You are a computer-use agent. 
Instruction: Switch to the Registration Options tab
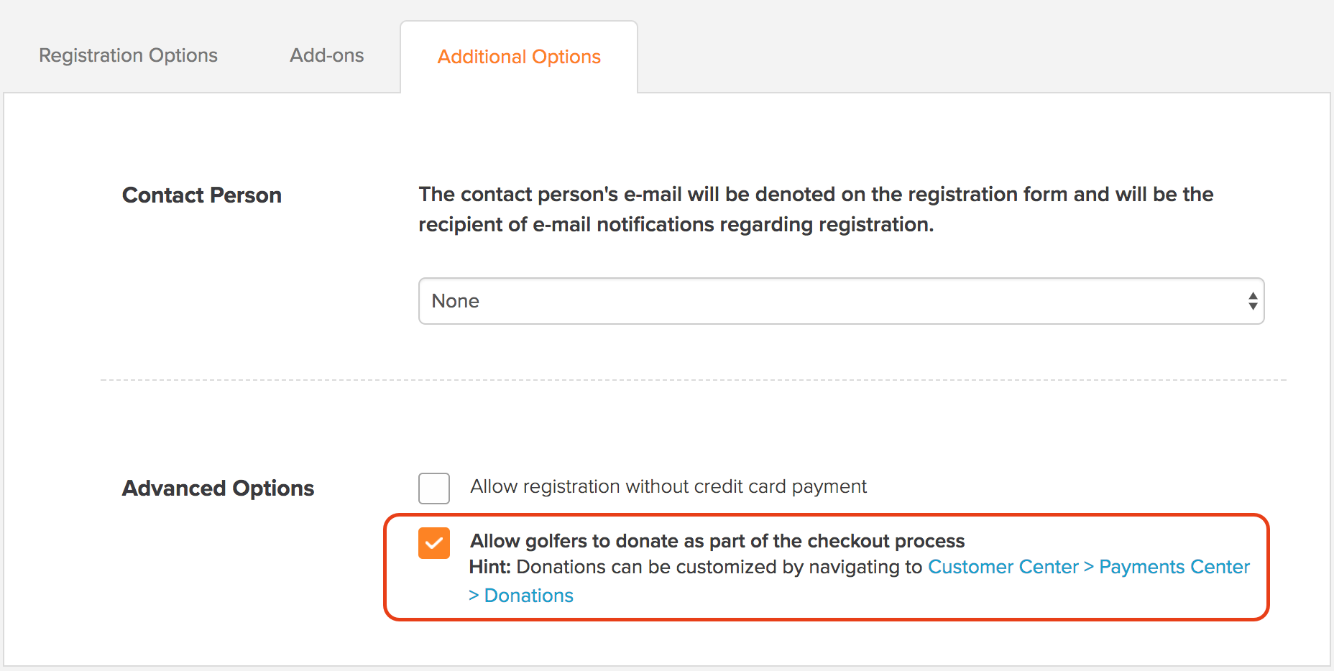pyautogui.click(x=128, y=55)
